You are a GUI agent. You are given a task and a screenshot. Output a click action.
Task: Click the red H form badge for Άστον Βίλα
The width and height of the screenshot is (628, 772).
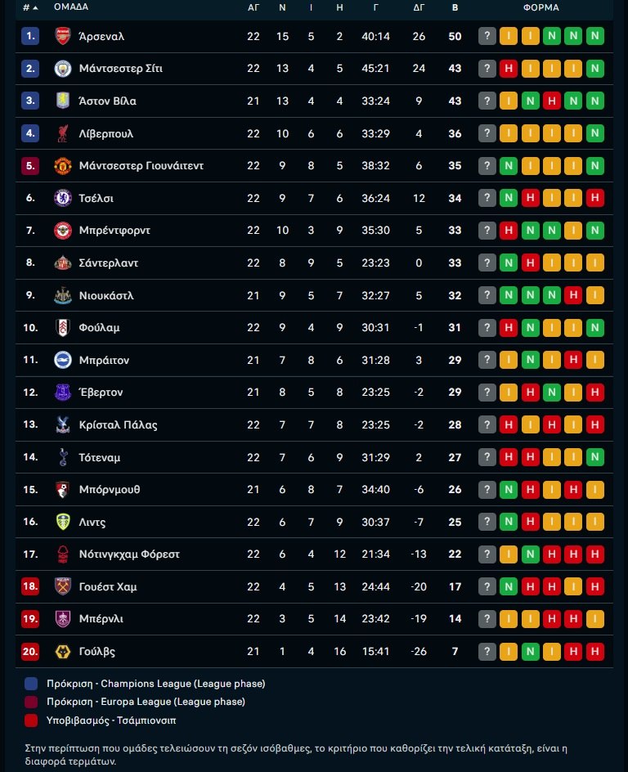552,101
